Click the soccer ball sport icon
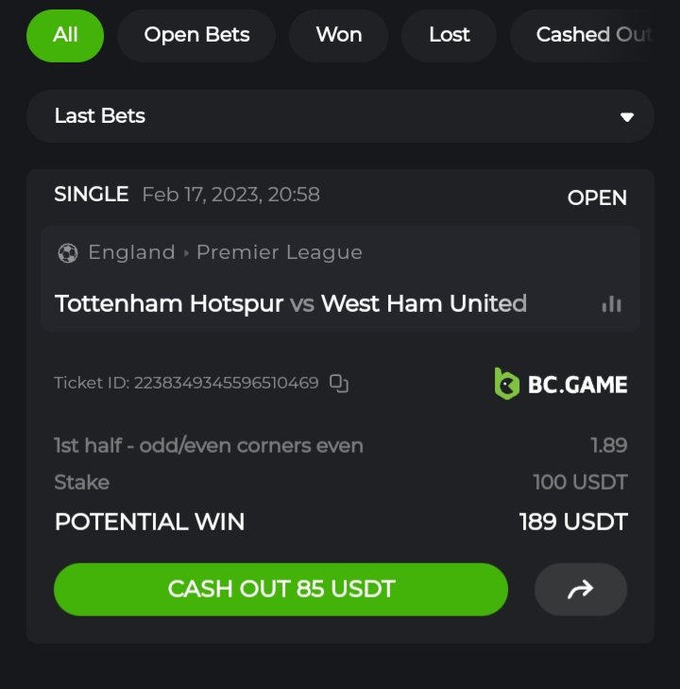Viewport: 680px width, 689px height. (68, 253)
